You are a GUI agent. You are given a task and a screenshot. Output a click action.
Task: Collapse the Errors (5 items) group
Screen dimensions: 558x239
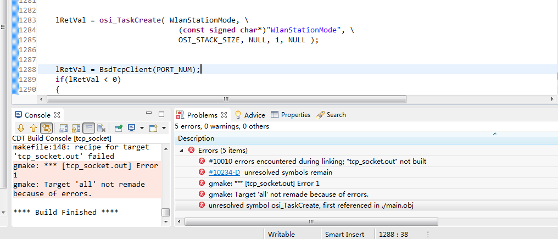click(x=182, y=150)
